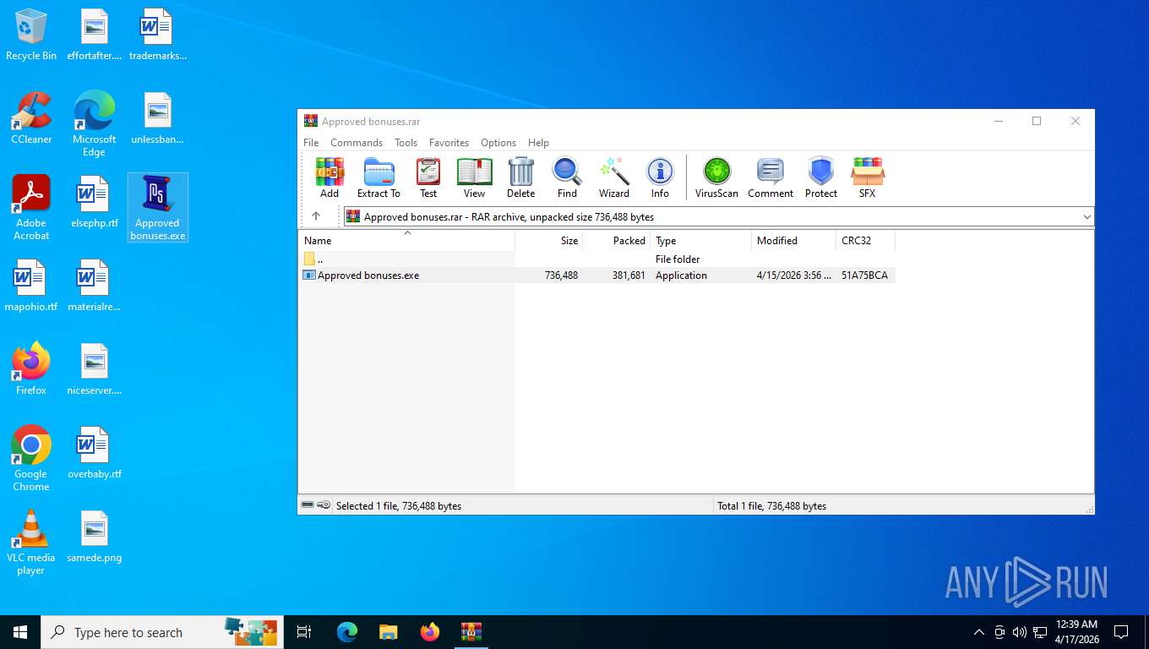Click the Add toolbar icon in WinRAR

[x=329, y=177]
